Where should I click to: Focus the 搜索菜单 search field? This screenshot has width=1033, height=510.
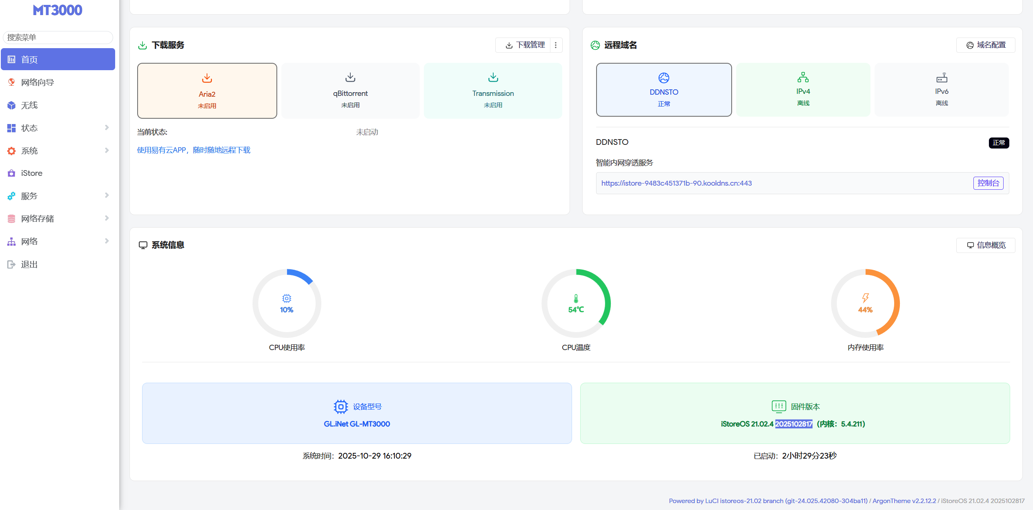coord(58,38)
